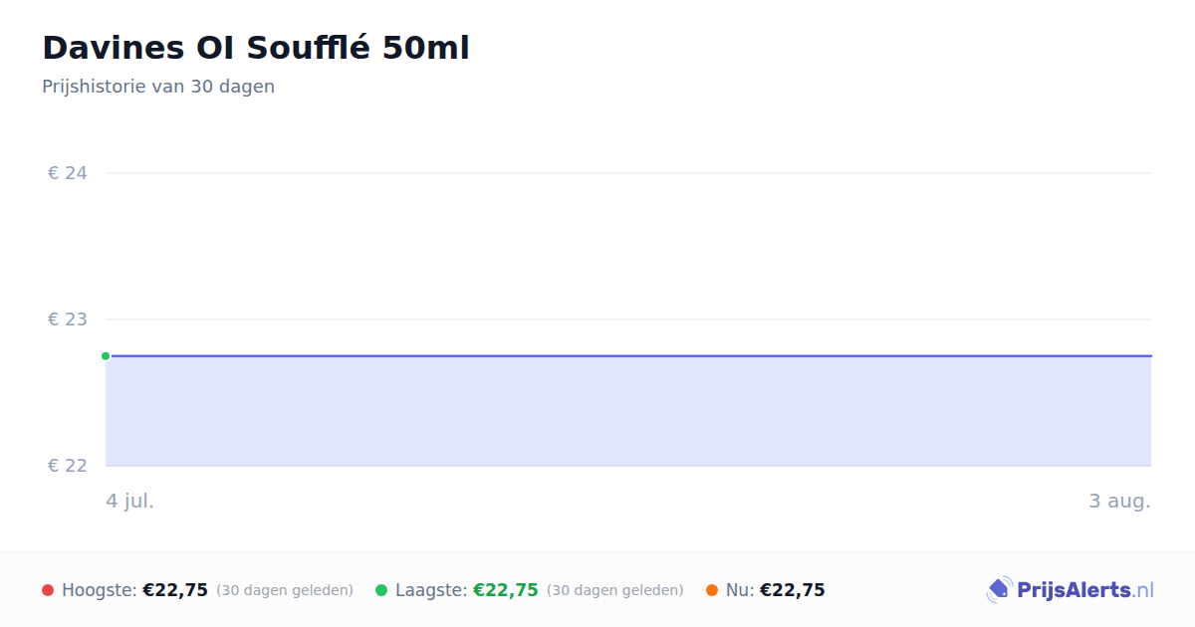Viewport: 1195px width, 627px height.
Task: Click the 3 aug. date label
Action: [x=1119, y=501]
